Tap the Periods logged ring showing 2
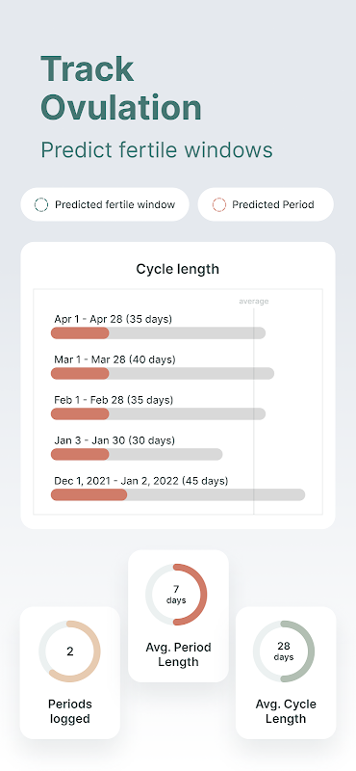 click(x=69, y=651)
